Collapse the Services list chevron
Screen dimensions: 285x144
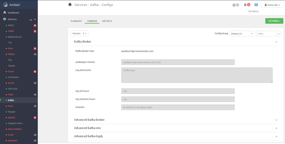pos(35,19)
